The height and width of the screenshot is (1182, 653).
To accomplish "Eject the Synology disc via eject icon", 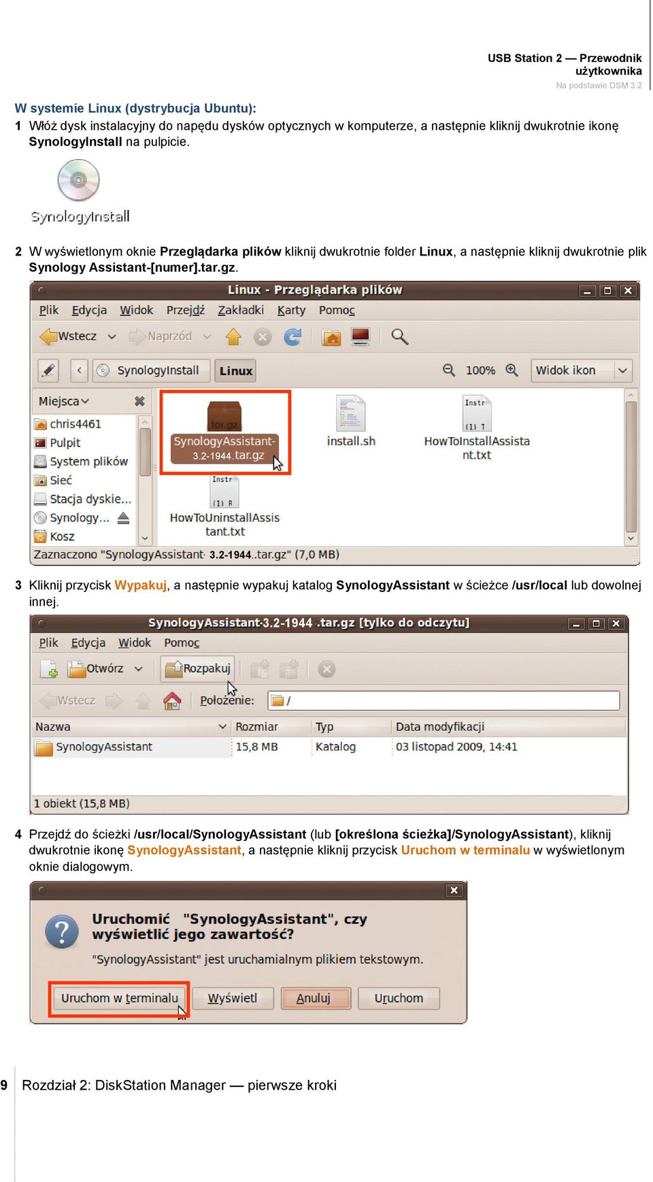I will point(123,518).
